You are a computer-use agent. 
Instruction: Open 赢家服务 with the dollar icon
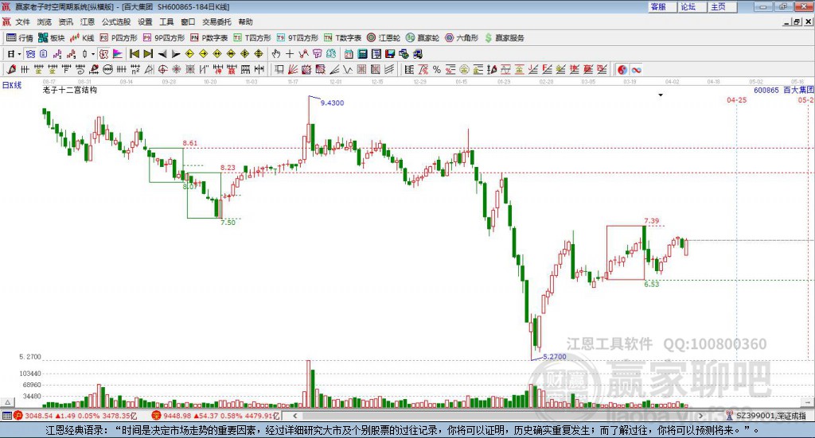point(504,38)
